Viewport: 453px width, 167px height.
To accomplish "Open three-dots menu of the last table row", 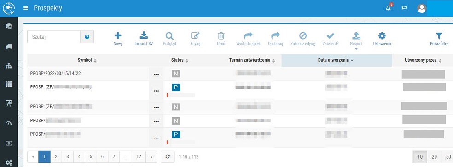I will point(157,138).
